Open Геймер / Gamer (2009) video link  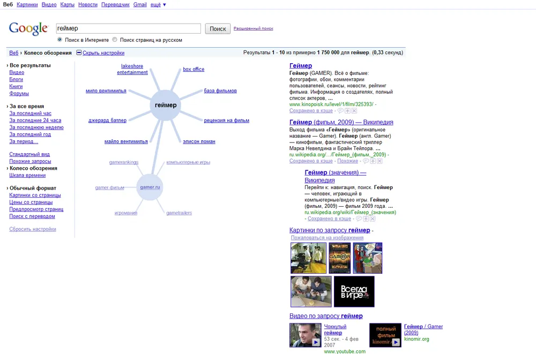click(423, 330)
